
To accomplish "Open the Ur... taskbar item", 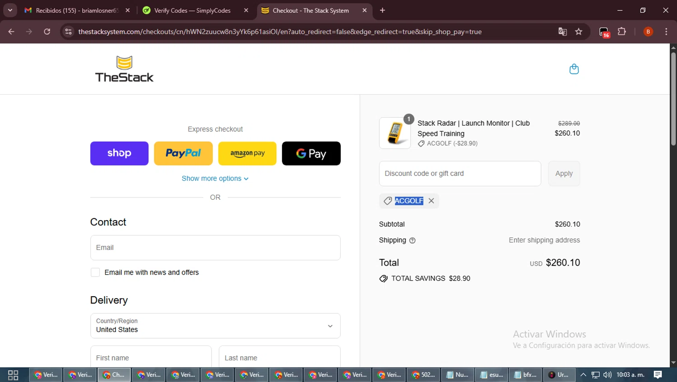I will click(x=559, y=375).
